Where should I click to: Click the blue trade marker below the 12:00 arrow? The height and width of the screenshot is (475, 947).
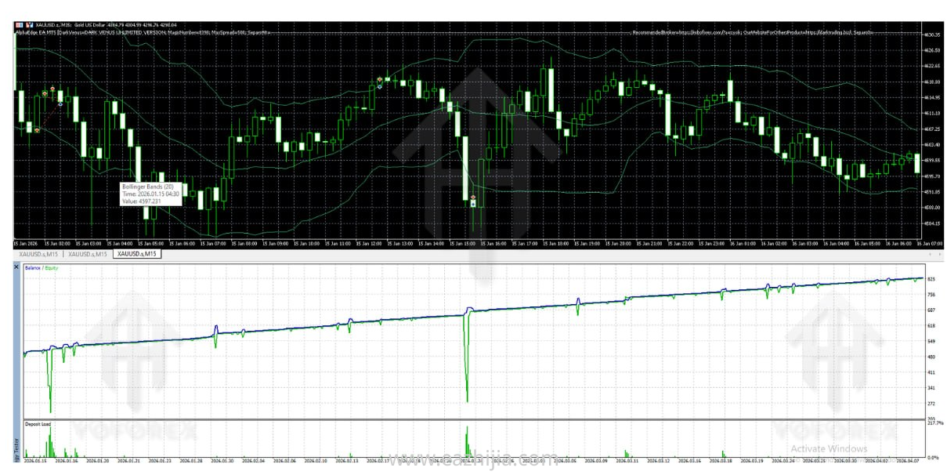(x=379, y=85)
